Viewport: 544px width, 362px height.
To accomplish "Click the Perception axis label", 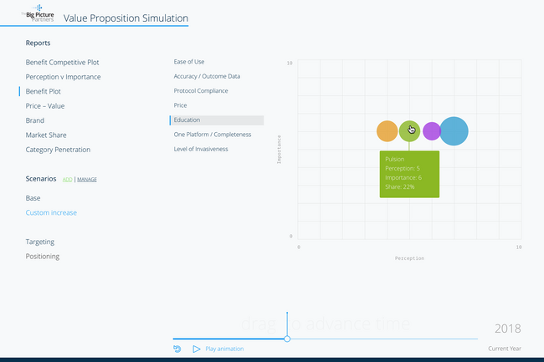I will click(x=409, y=258).
